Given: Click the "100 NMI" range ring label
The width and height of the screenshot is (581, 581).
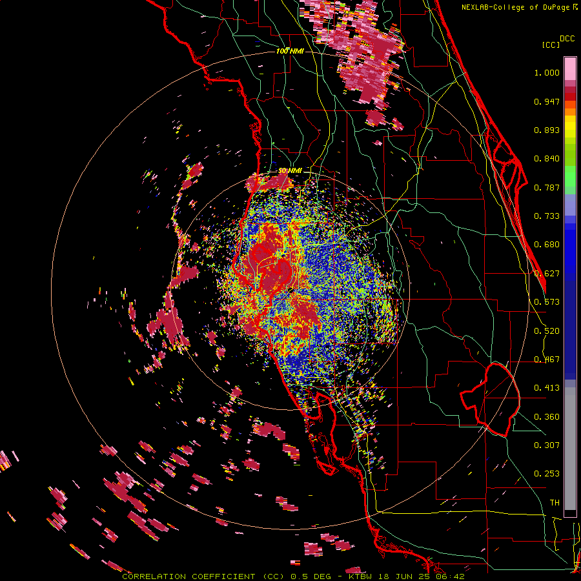Looking at the screenshot, I should click(290, 51).
